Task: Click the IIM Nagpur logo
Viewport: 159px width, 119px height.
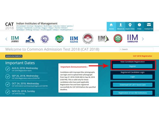Action: pyautogui.click(x=74, y=39)
